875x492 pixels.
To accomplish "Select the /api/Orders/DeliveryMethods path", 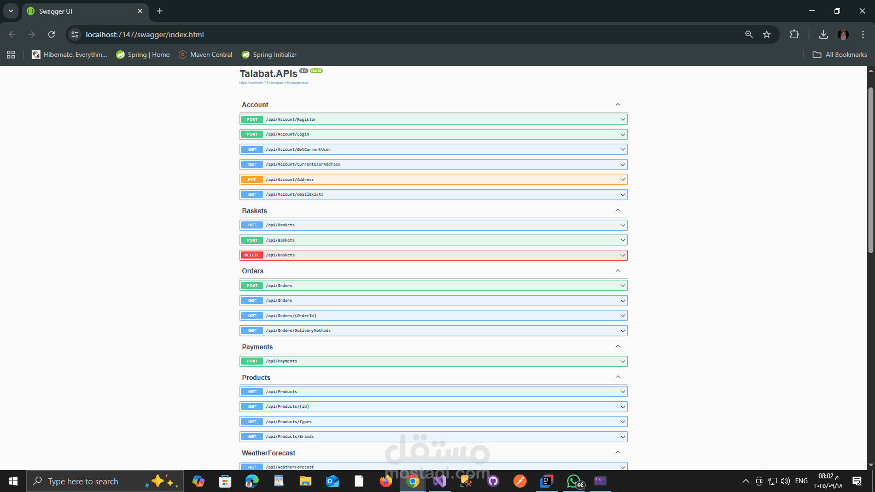I will 298,331.
